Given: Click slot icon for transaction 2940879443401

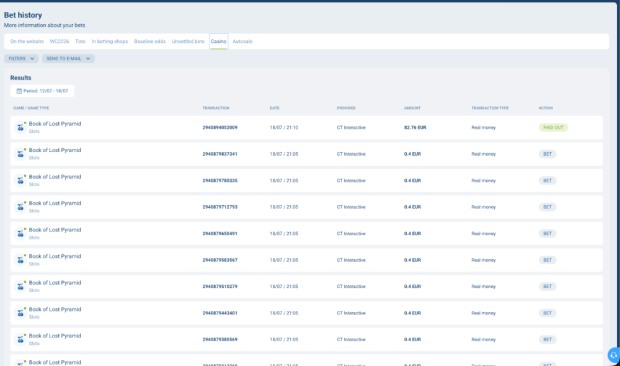Looking at the screenshot, I should click(20, 313).
